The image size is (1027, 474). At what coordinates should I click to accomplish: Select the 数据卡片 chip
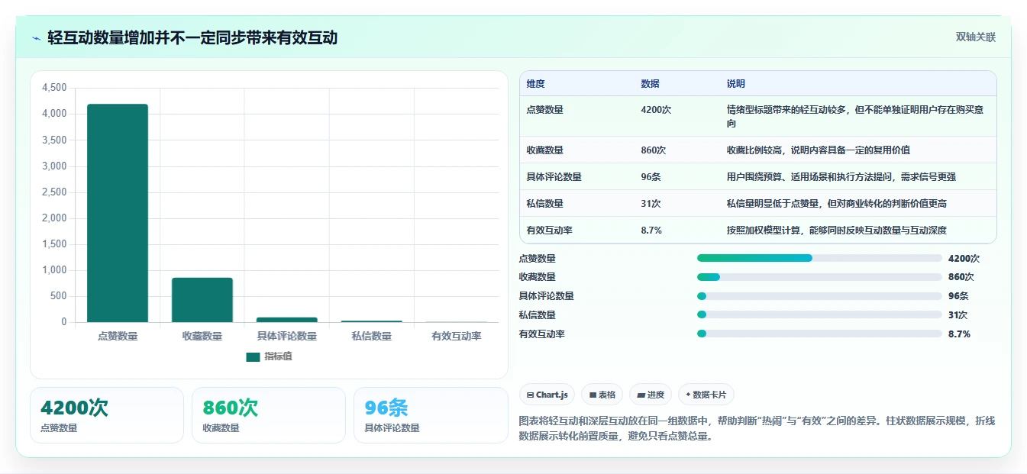click(706, 395)
